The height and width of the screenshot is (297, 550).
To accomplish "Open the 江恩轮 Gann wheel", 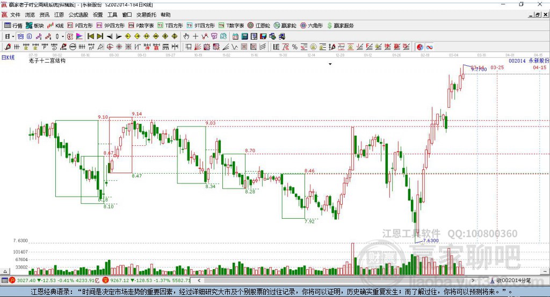I will pyautogui.click(x=259, y=26).
